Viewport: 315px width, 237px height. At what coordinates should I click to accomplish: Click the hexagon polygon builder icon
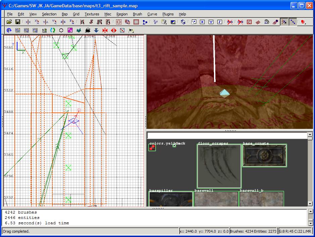[61, 30]
